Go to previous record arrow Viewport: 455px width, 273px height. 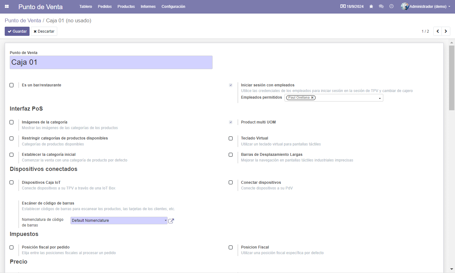437,31
